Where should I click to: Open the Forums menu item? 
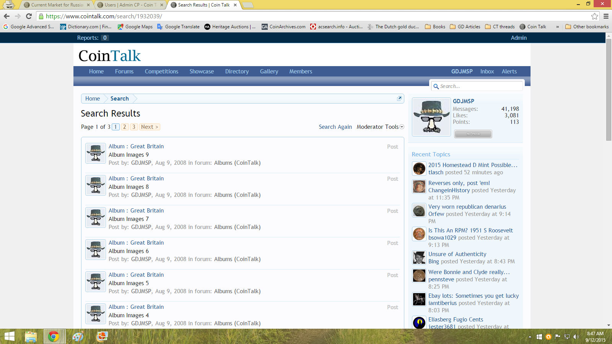[x=124, y=71]
